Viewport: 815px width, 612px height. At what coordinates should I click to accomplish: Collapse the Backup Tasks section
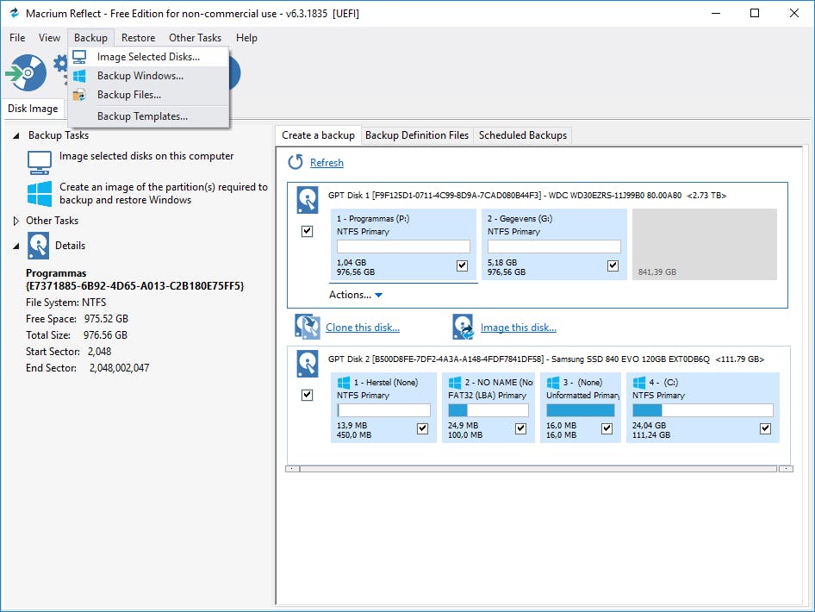click(16, 136)
